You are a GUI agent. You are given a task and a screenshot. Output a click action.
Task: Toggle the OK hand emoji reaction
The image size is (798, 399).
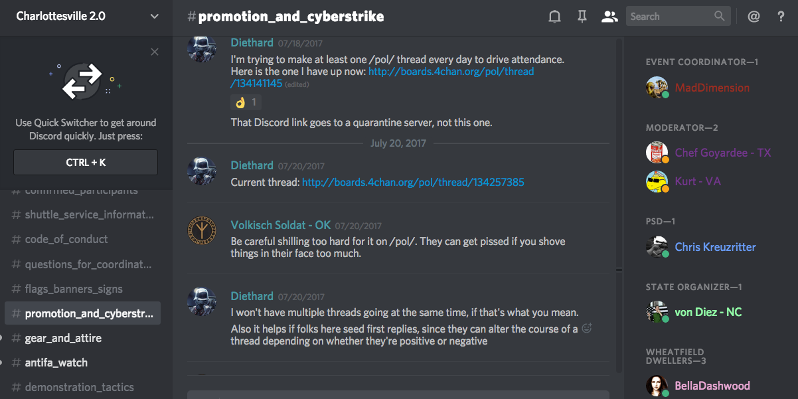246,102
